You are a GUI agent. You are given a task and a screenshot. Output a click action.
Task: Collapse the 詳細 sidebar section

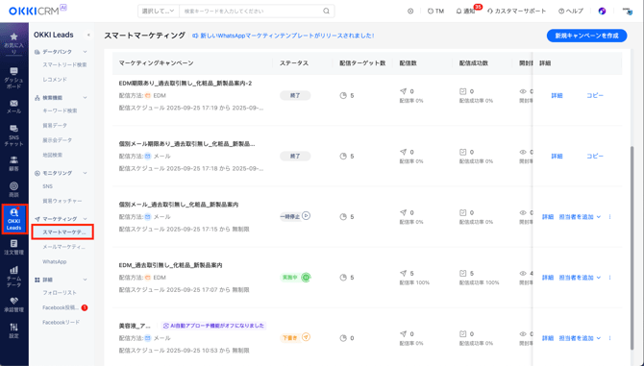(85, 280)
